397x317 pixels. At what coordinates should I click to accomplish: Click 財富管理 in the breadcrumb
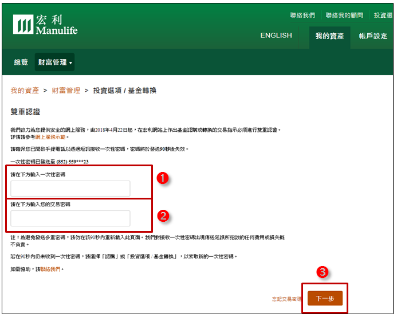(x=66, y=91)
